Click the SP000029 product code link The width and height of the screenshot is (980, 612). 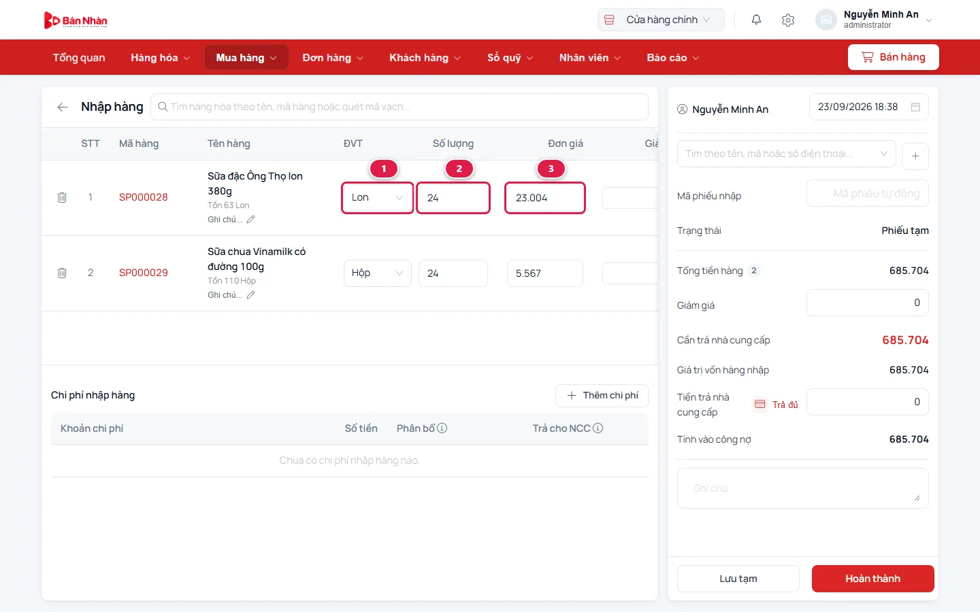(144, 273)
